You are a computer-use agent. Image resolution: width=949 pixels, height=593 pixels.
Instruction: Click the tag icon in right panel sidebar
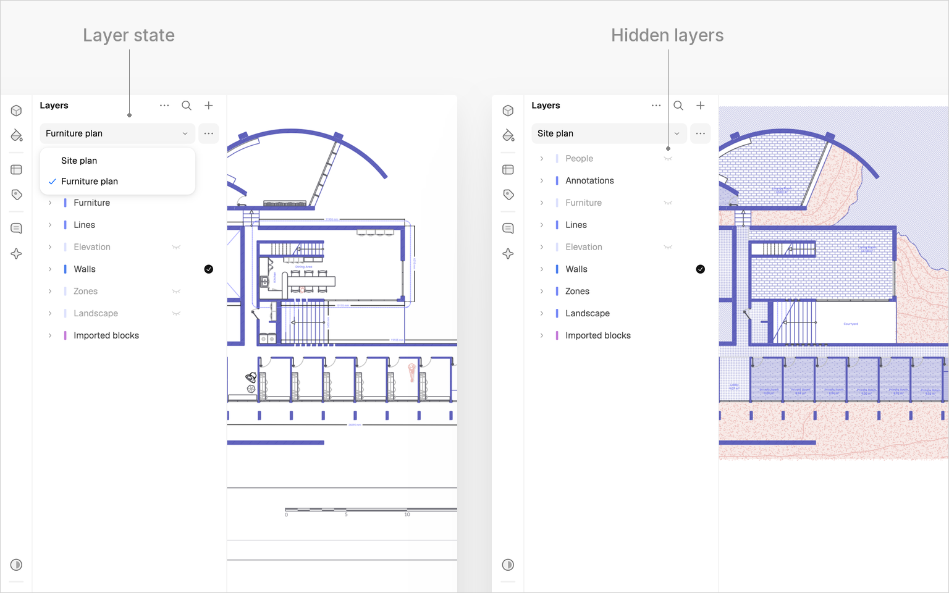click(x=508, y=195)
